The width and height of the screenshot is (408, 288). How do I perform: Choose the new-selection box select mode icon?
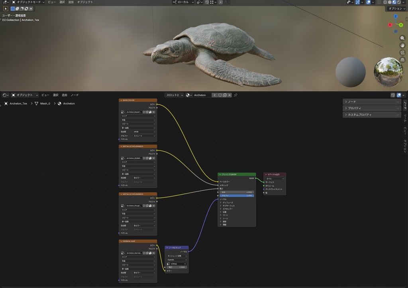click(x=13, y=9)
